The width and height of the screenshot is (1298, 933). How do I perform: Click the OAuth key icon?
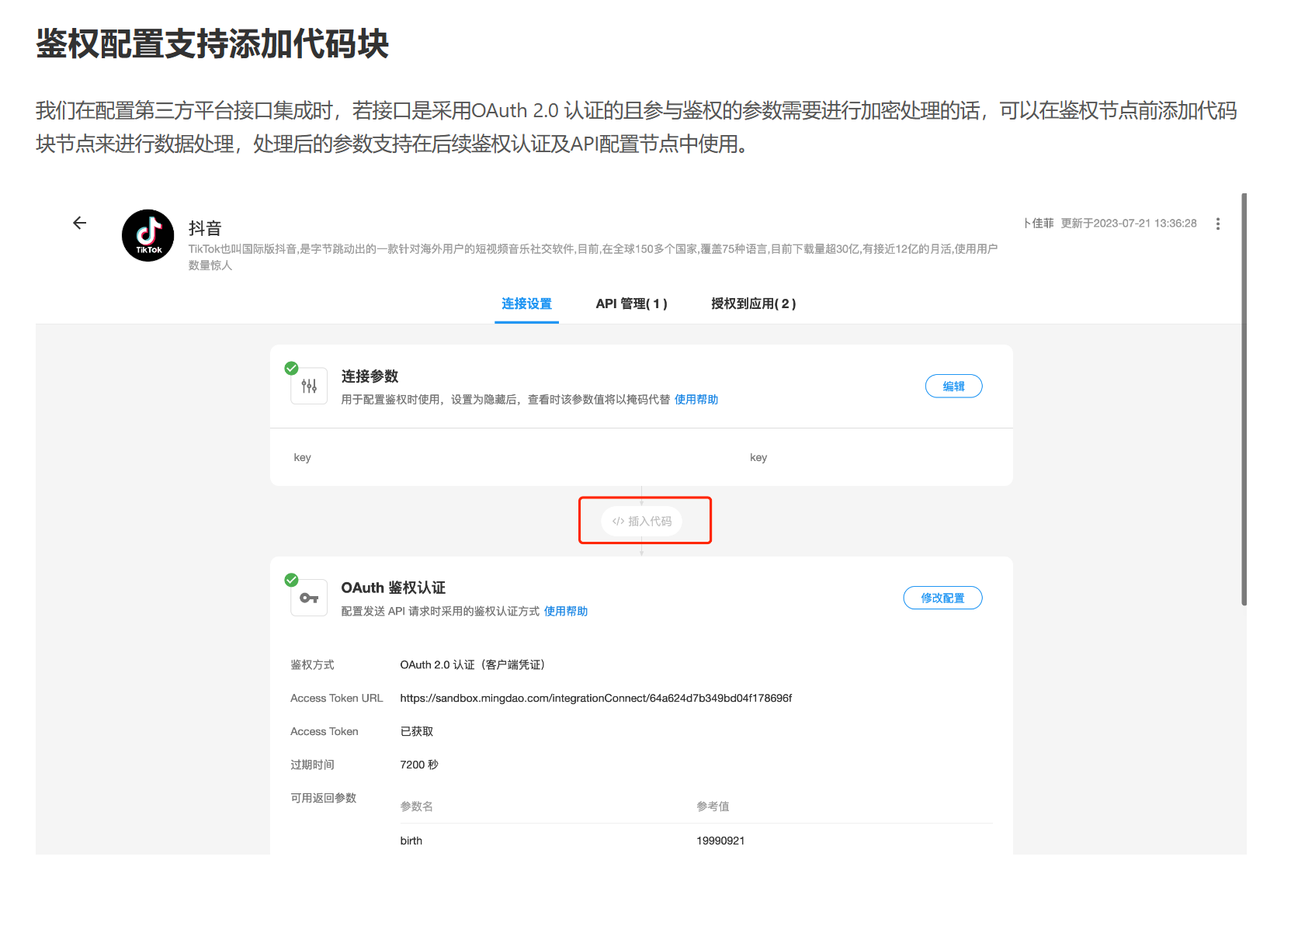(x=309, y=598)
